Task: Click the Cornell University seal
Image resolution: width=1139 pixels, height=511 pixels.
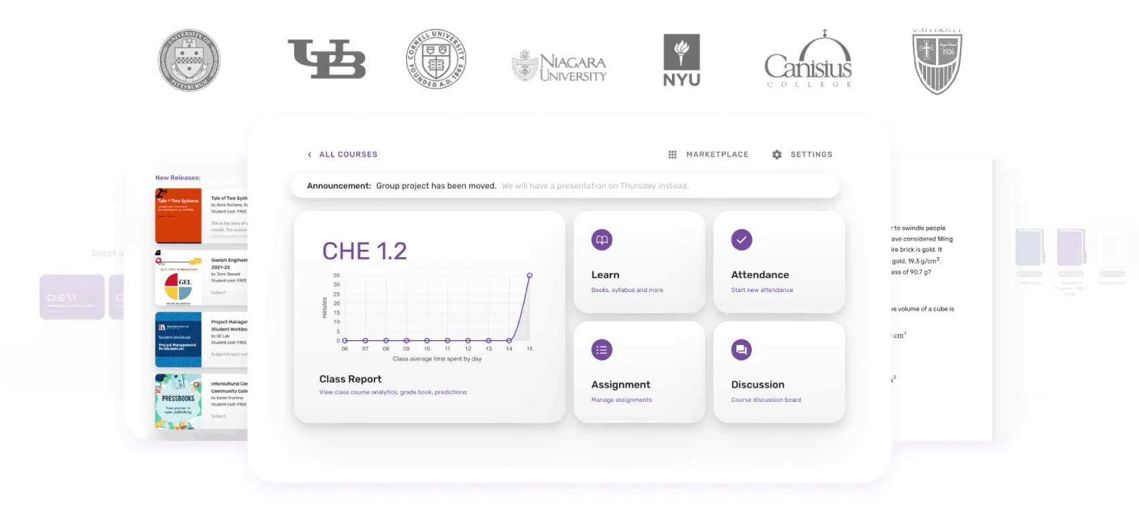Action: tap(436, 59)
